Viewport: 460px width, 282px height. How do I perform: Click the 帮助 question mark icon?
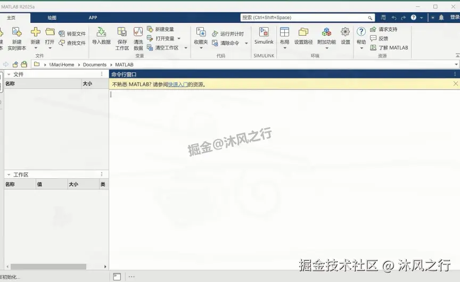[361, 32]
